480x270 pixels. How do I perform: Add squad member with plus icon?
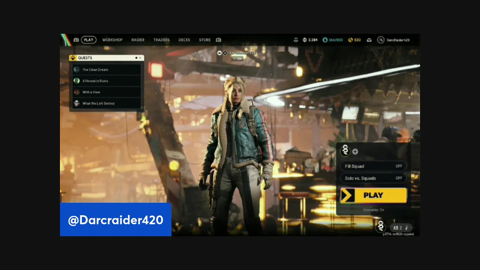point(355,151)
